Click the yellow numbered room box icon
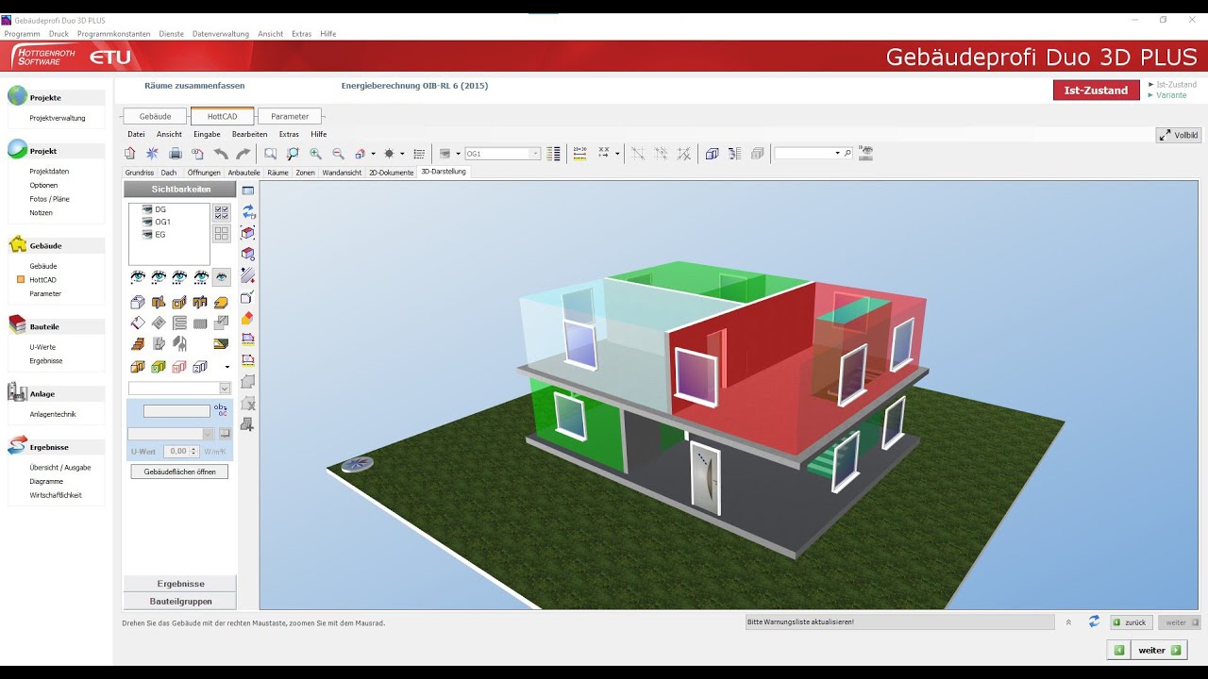Image resolution: width=1208 pixels, height=679 pixels. [138, 367]
